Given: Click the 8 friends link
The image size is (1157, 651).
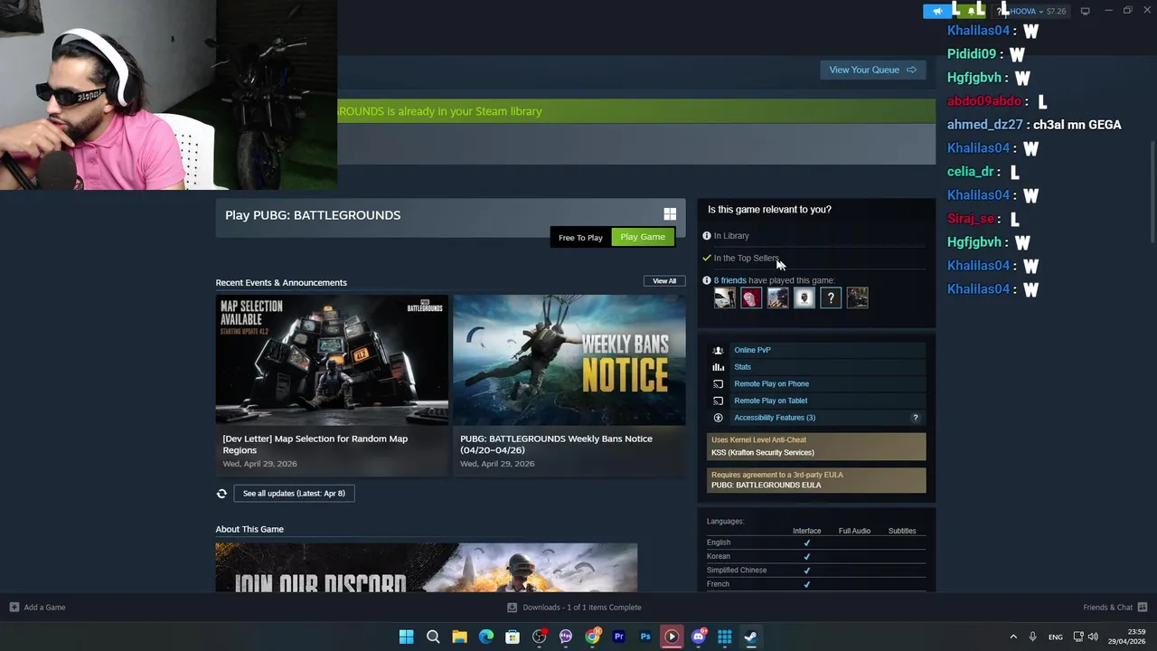Looking at the screenshot, I should tap(729, 280).
